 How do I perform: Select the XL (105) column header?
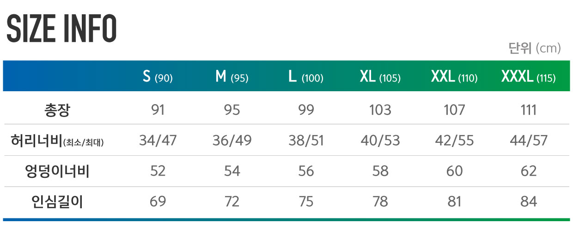tap(380, 77)
